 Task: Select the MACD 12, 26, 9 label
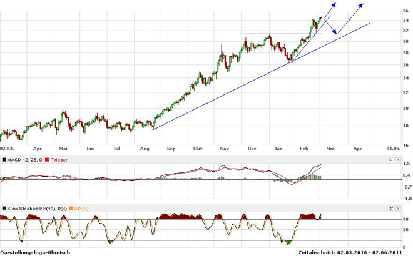(23, 160)
